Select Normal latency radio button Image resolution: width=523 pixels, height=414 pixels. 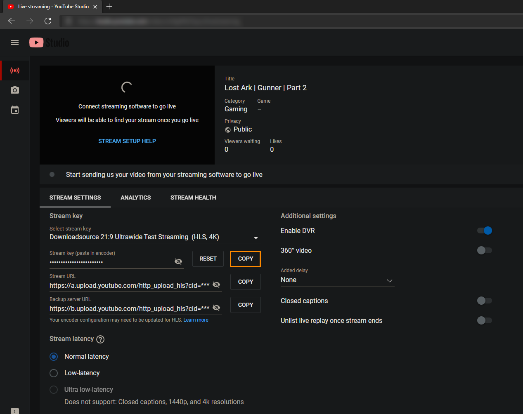pos(54,357)
